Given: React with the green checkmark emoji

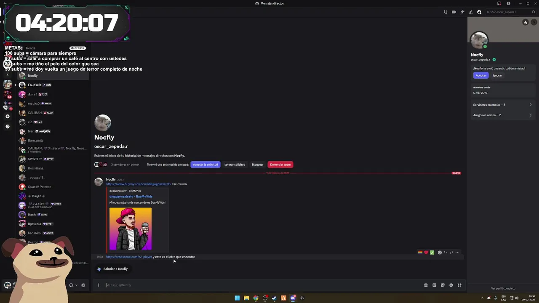Looking at the screenshot, I should [x=432, y=252].
